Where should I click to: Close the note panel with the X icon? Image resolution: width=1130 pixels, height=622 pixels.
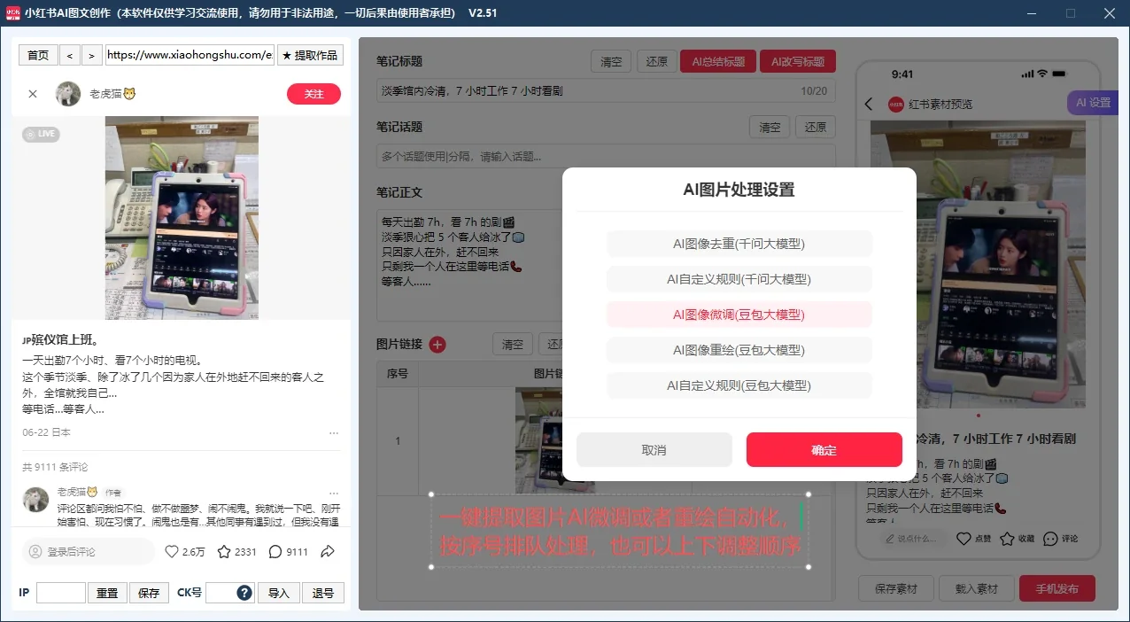(x=33, y=94)
